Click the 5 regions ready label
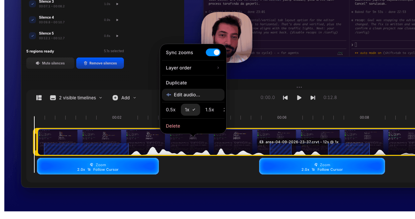The image size is (415, 219). tap(40, 51)
